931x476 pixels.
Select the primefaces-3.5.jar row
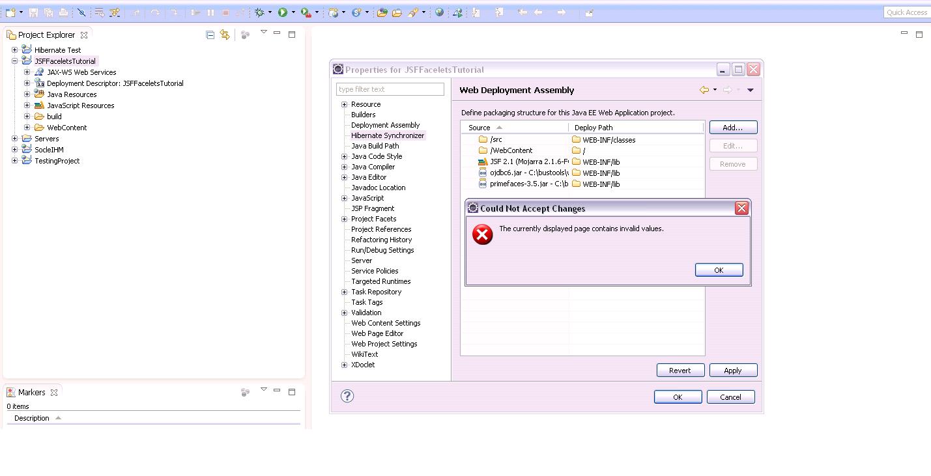click(582, 184)
